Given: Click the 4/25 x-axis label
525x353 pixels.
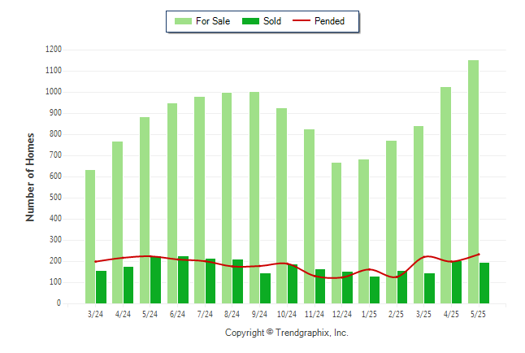Looking at the screenshot, I should click(451, 314).
